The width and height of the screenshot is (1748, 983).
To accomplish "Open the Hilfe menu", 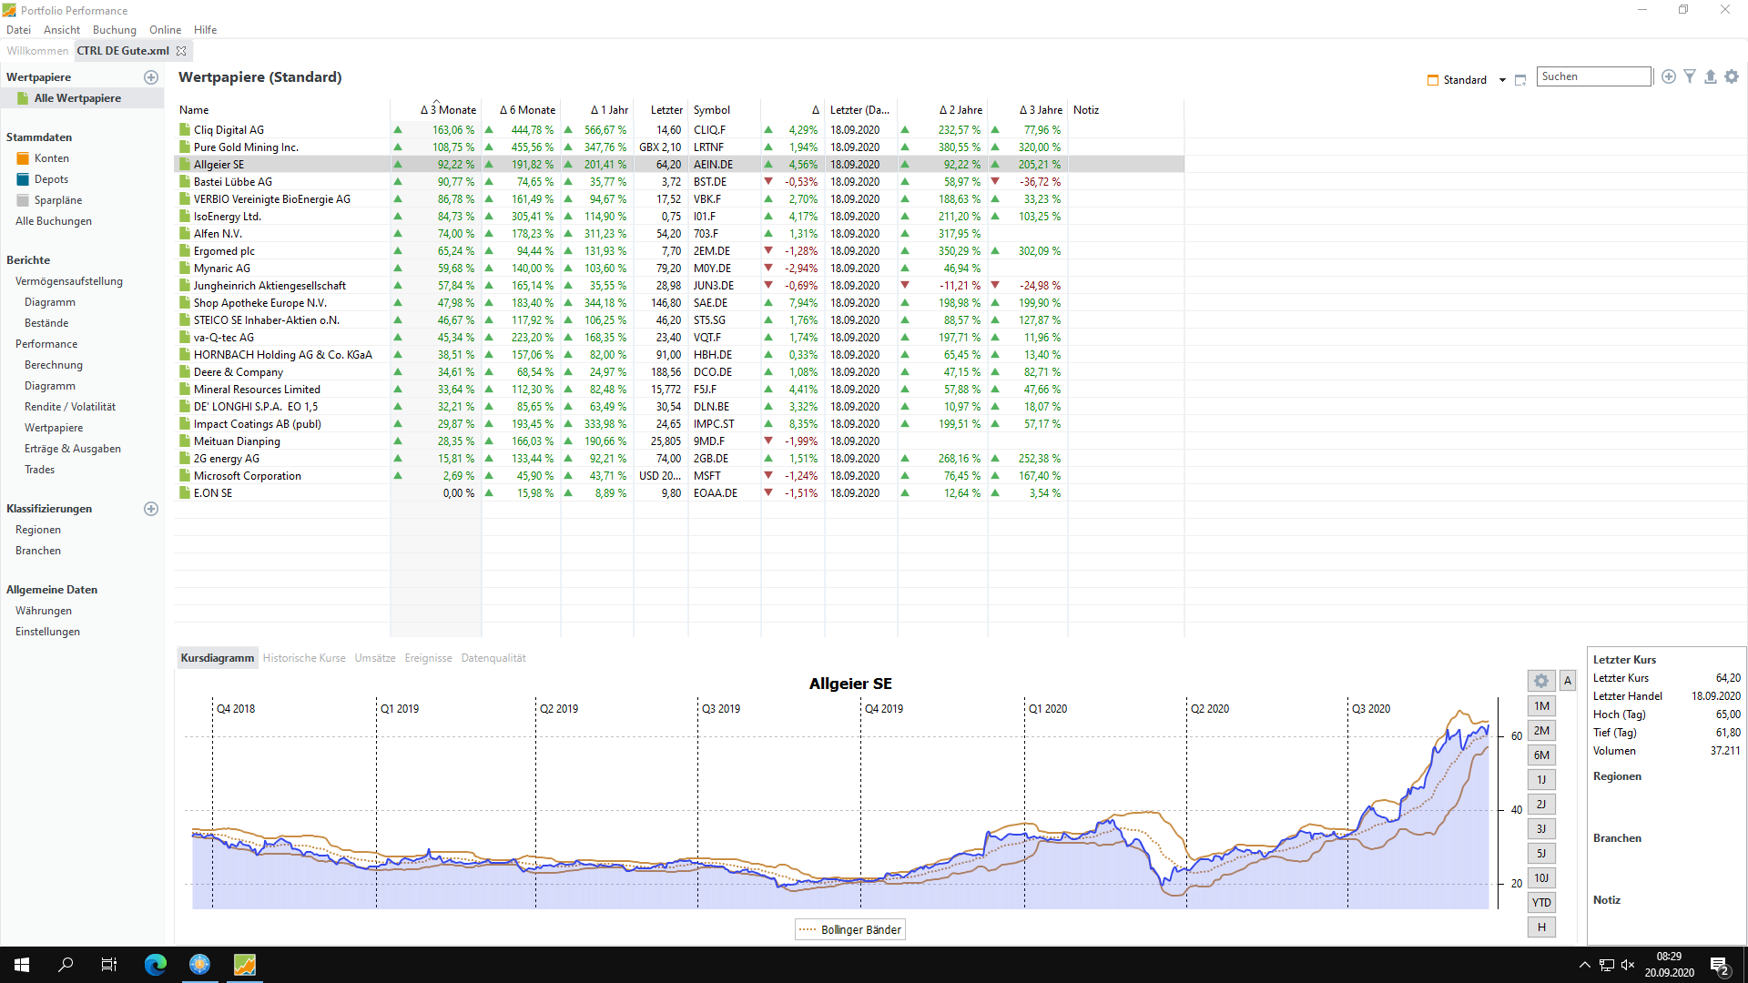I will pyautogui.click(x=205, y=30).
